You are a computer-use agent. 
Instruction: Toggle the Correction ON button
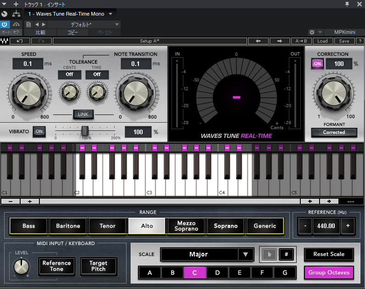317,64
